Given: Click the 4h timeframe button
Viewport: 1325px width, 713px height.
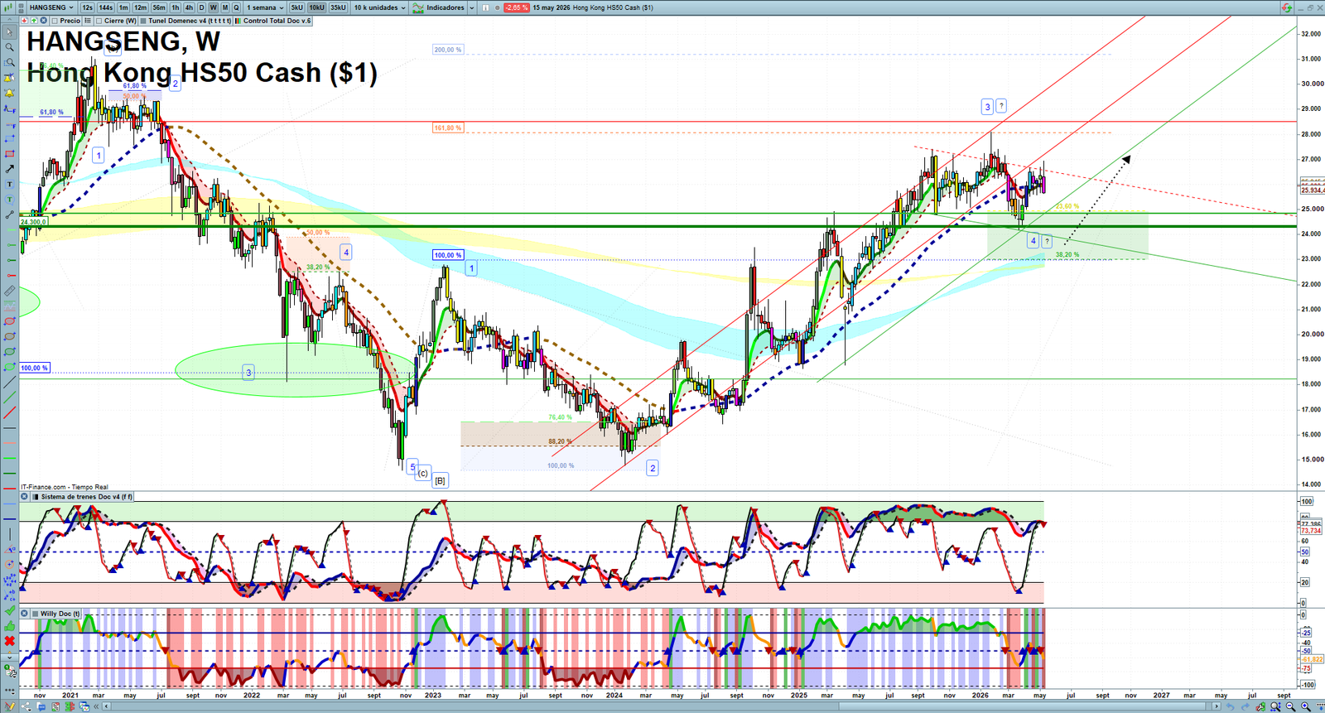Looking at the screenshot, I should pyautogui.click(x=189, y=7).
